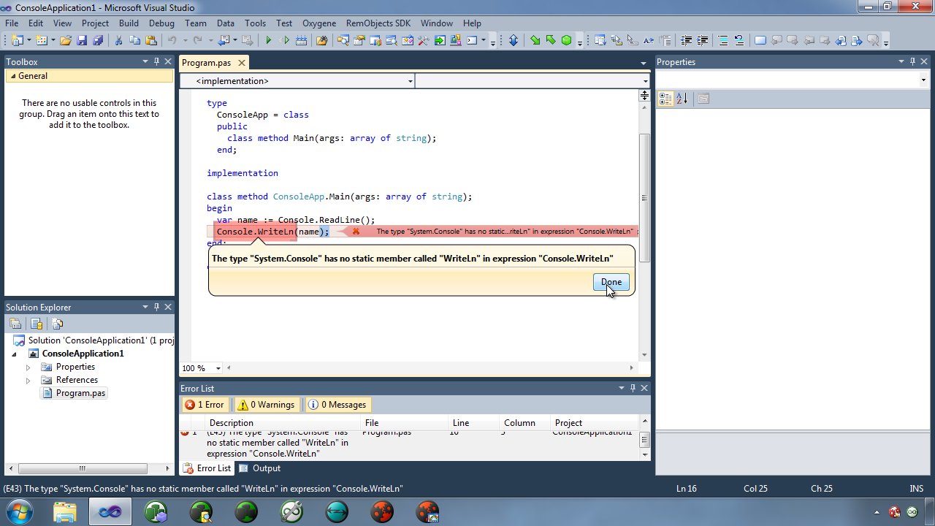Toggle auto-hide pin on Properties panel
The width and height of the screenshot is (935, 526).
[912, 62]
